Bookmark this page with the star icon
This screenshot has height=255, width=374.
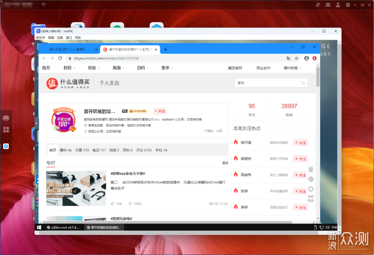click(297, 59)
